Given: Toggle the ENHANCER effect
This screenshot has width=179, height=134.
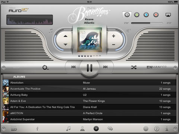Looking at the screenshot, I should click(157, 67).
